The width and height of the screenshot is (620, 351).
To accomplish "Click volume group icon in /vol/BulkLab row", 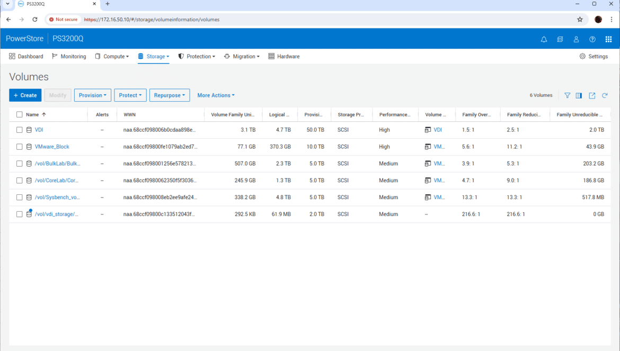I will pyautogui.click(x=428, y=164).
